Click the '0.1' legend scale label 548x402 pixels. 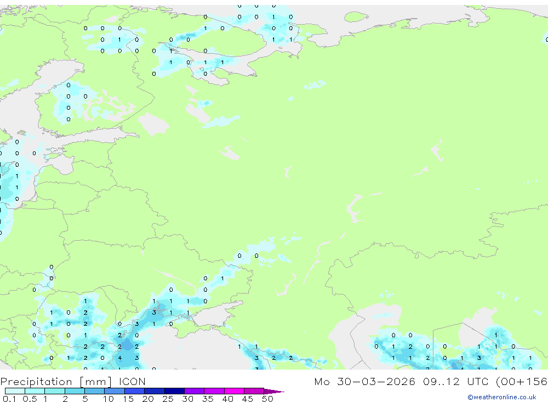[9, 399]
